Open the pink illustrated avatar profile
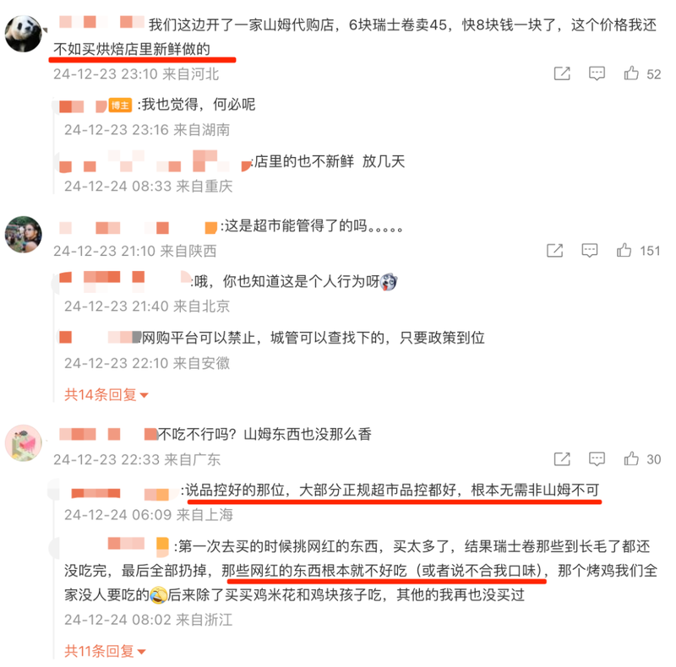The width and height of the screenshot is (676, 667). tap(24, 443)
